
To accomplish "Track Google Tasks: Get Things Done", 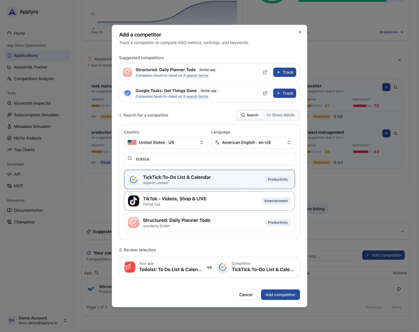I will pos(285,93).
